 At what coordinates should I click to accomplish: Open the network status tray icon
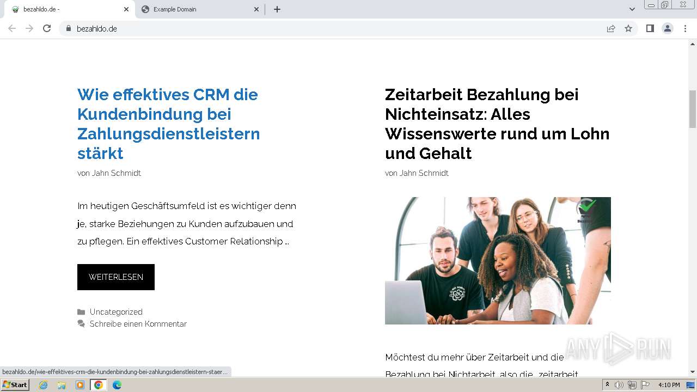point(632,385)
